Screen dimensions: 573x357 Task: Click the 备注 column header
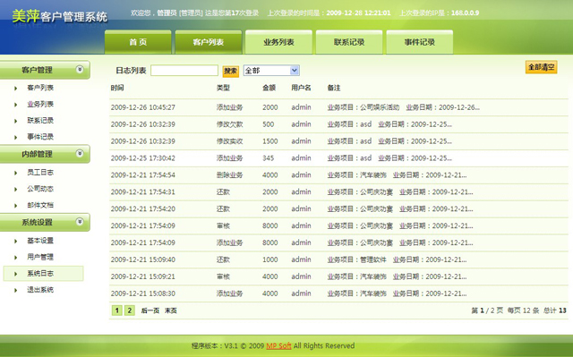334,88
